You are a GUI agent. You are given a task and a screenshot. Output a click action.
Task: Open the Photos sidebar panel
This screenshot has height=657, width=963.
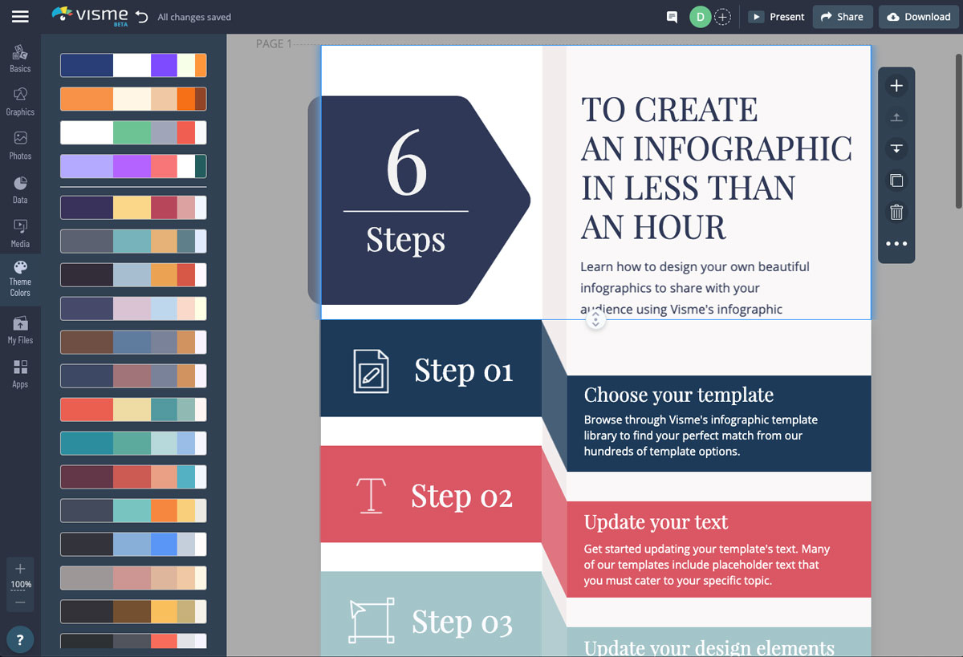pyautogui.click(x=20, y=145)
